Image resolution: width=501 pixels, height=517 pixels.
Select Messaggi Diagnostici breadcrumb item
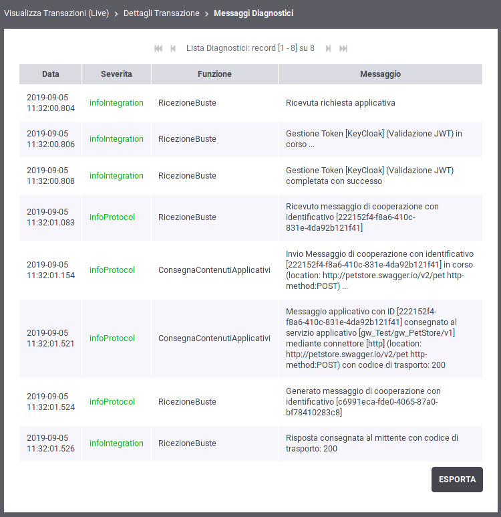tap(253, 13)
